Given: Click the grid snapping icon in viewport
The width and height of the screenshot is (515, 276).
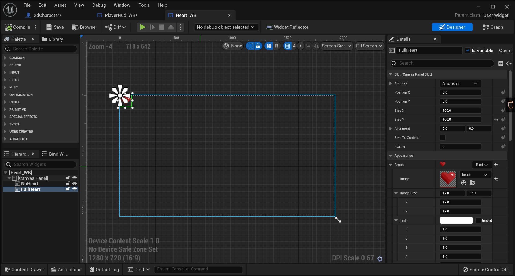Looking at the screenshot, I should (x=288, y=46).
